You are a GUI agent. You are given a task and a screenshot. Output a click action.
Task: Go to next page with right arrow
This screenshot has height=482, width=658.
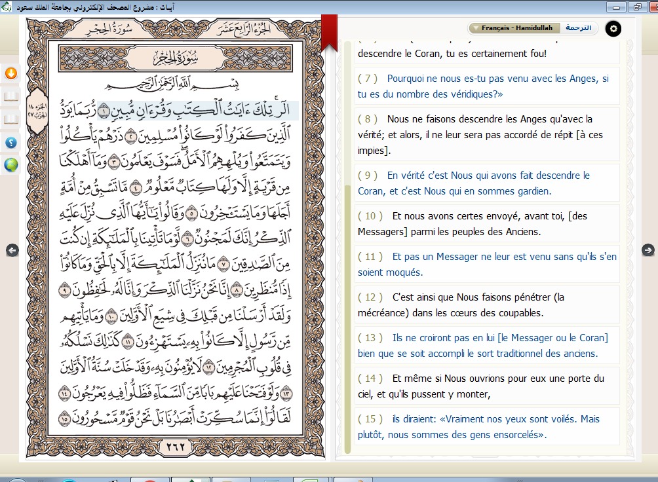648,250
